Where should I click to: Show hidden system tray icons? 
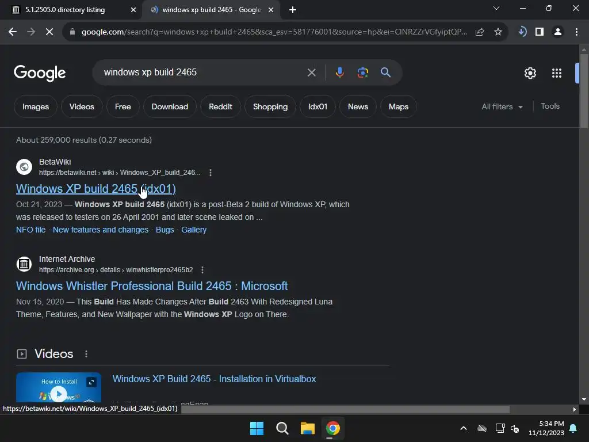click(x=464, y=428)
